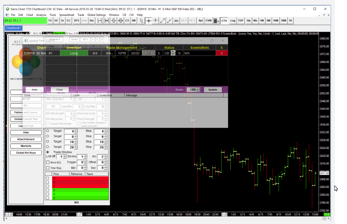Adjust the Target 4 spinner arrows
This screenshot has width=347, height=224.
click(x=76, y=131)
